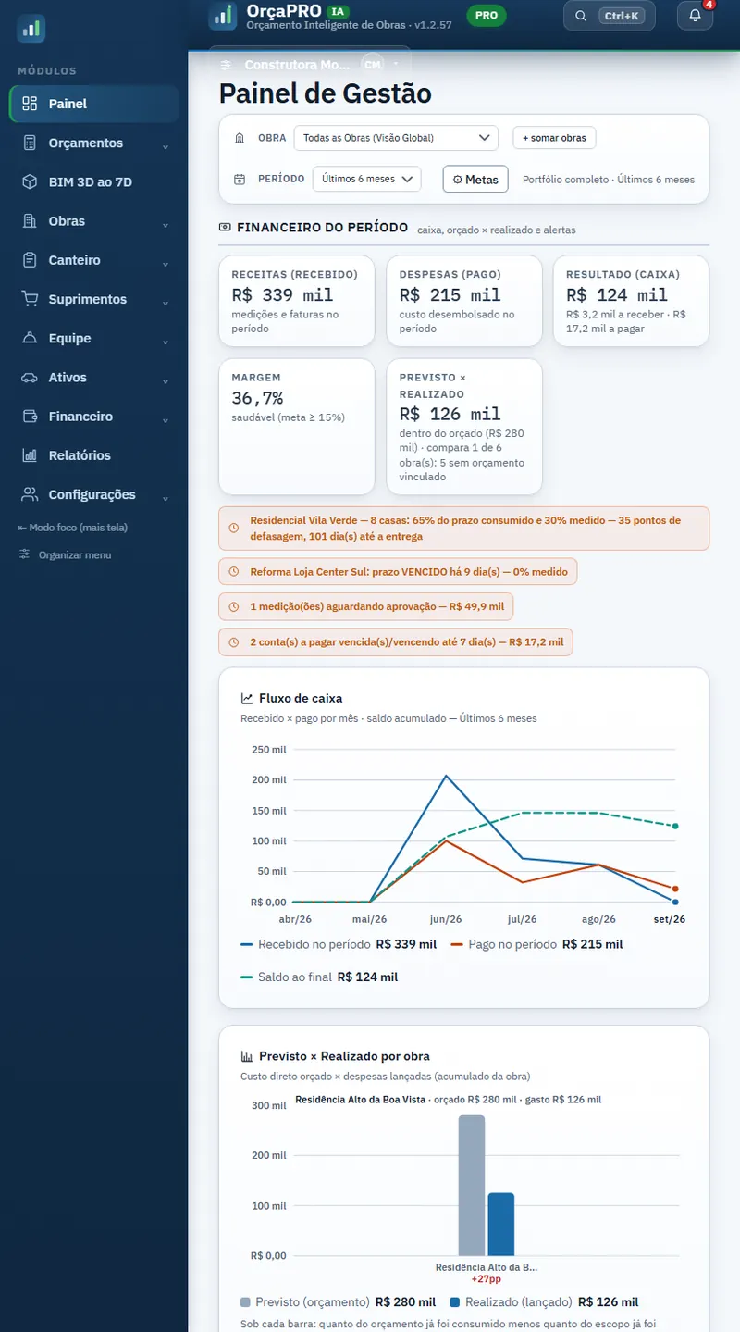Click the blue Realizado (lançado) legend swatch
Screen dimensions: 740x1332
coord(456,1301)
